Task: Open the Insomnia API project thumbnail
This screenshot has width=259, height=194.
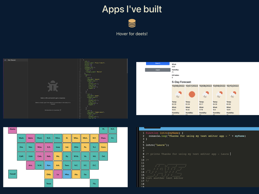Action: (x=66, y=88)
